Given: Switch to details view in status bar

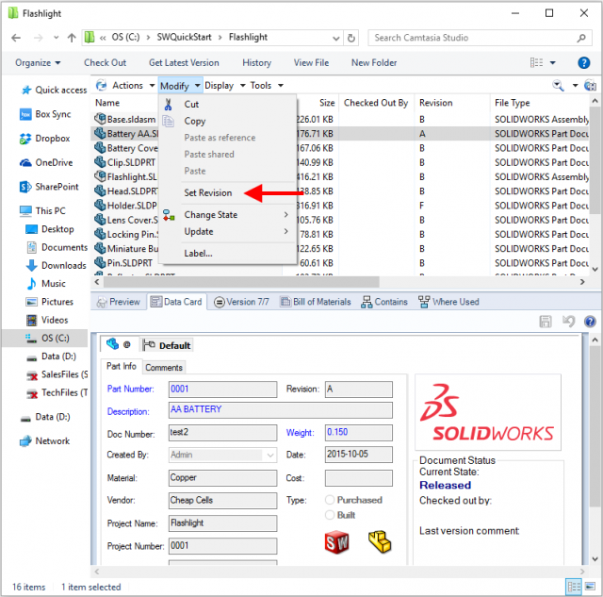Looking at the screenshot, I should click(574, 587).
